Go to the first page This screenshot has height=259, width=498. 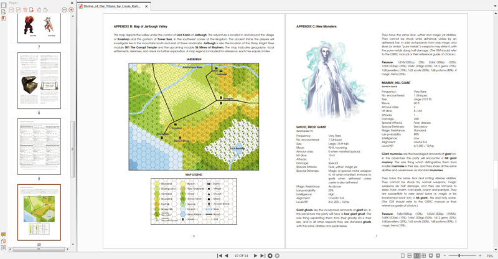pos(219,256)
